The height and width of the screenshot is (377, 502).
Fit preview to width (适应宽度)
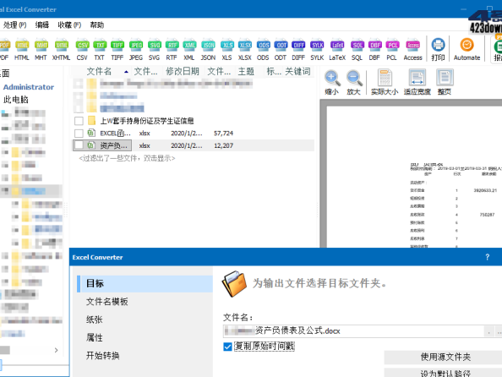pyautogui.click(x=417, y=82)
